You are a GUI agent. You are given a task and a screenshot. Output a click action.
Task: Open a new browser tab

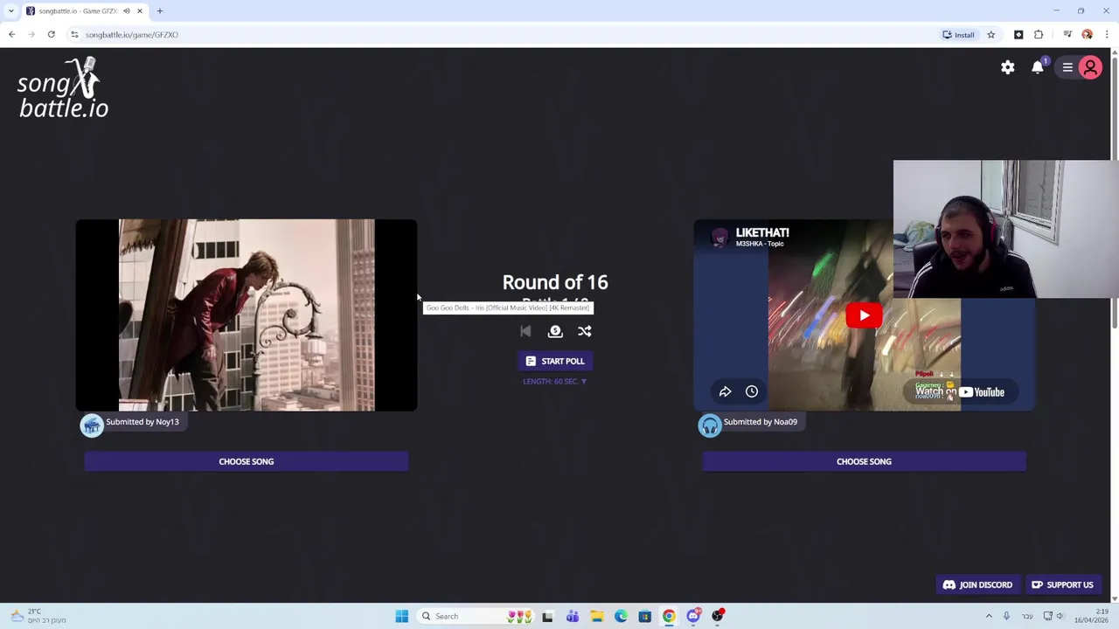click(160, 11)
